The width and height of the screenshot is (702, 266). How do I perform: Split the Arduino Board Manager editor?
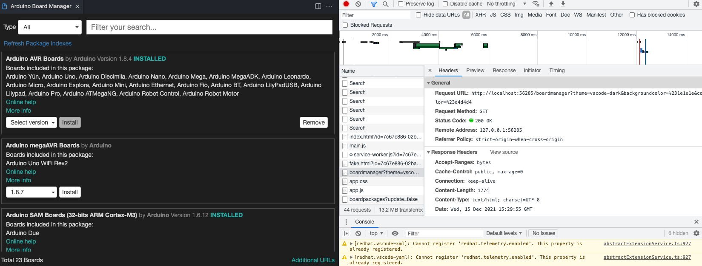point(318,6)
